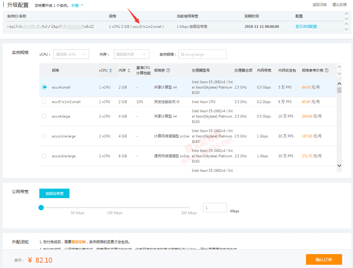Click the 实例规格 search input field
353x268 pixels.
click(202, 54)
